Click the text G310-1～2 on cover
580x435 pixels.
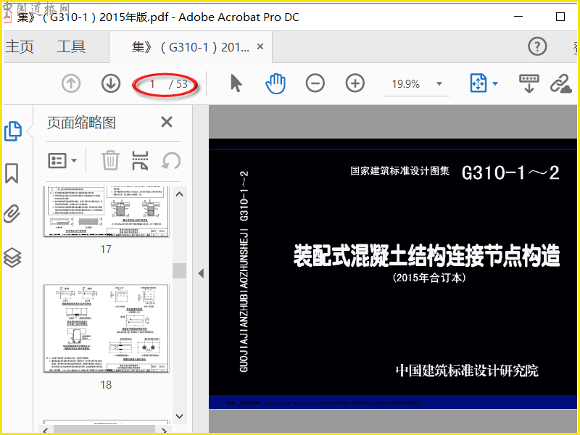pos(510,173)
